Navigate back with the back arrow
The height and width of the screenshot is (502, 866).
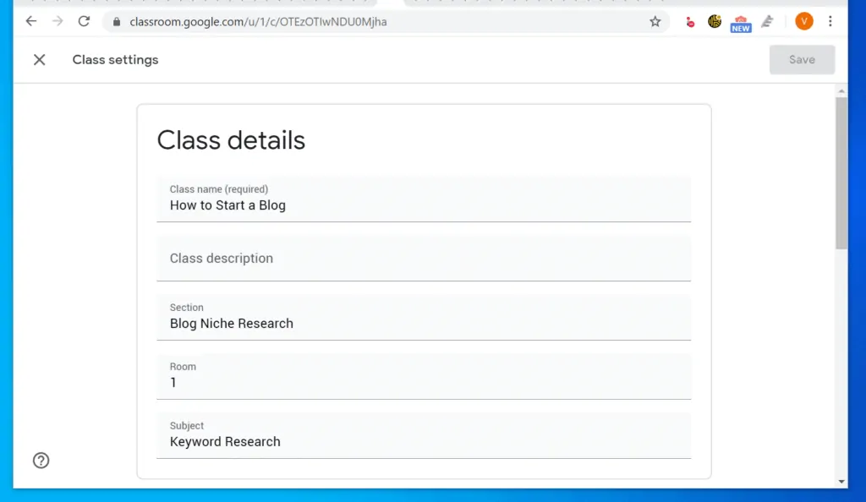click(30, 21)
